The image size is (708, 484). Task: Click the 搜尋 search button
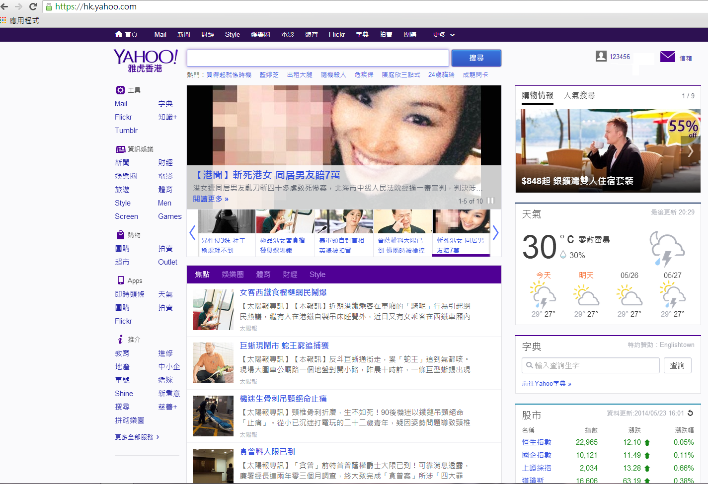click(476, 58)
